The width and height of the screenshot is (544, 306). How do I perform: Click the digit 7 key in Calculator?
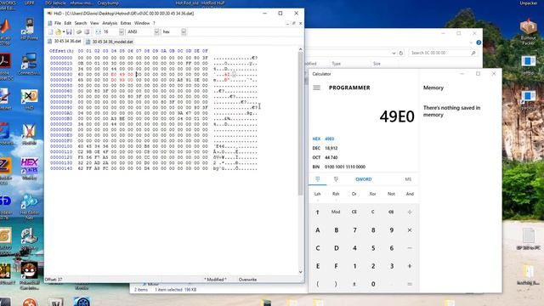(354, 230)
